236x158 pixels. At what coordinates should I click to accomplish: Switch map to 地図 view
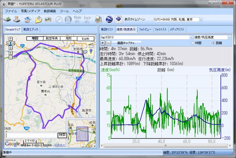(x=35, y=38)
